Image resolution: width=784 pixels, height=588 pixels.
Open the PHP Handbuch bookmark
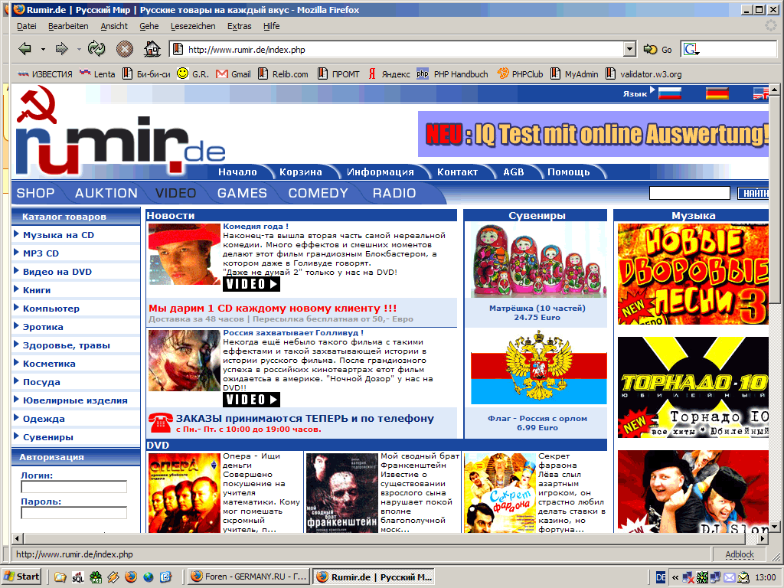coord(452,74)
